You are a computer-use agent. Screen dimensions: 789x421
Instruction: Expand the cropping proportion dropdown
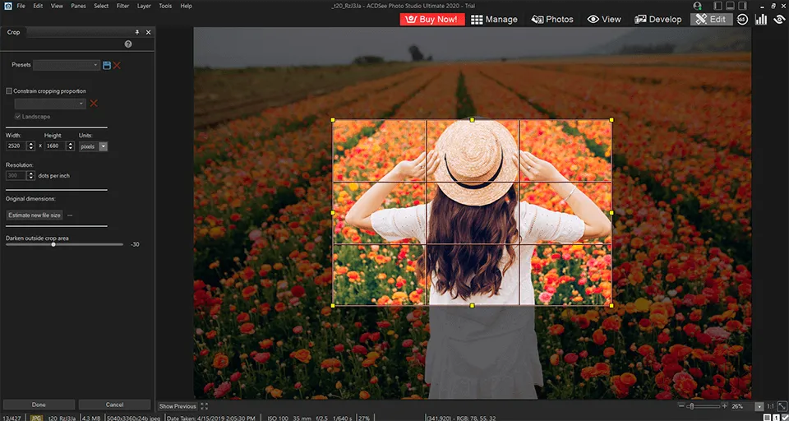click(50, 104)
